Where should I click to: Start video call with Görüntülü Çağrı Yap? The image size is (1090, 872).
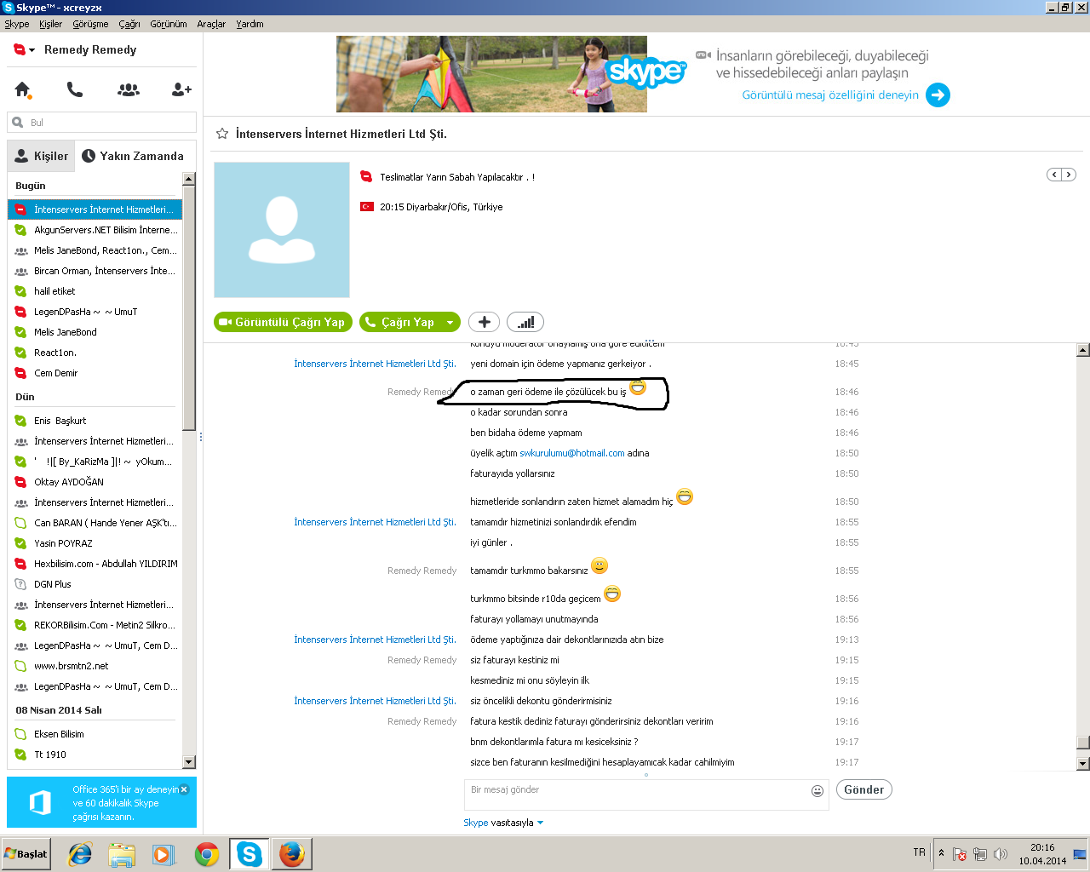(x=283, y=322)
